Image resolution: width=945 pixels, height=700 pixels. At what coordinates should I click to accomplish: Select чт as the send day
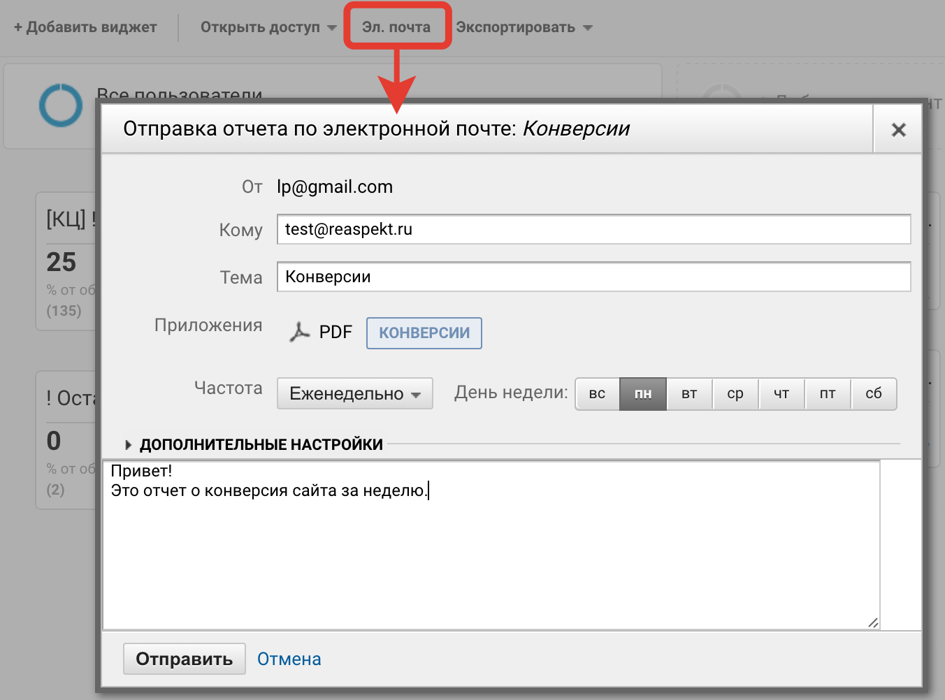coord(781,393)
